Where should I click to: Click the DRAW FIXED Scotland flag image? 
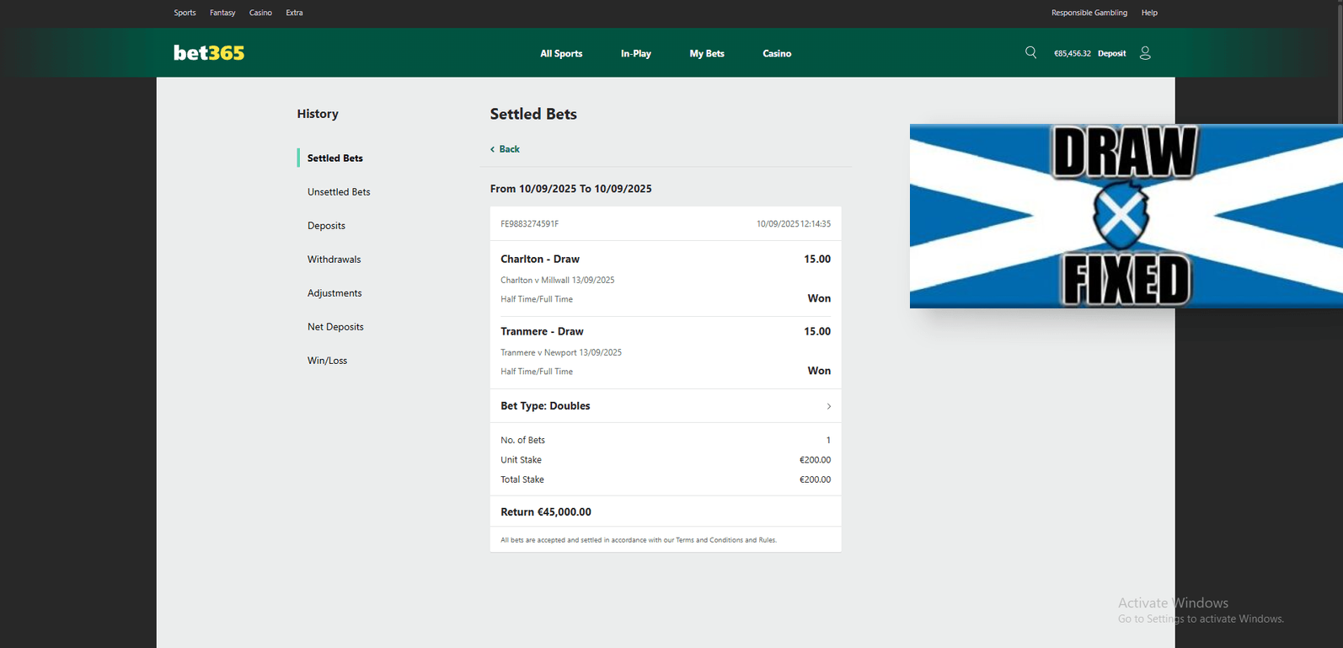point(1126,216)
